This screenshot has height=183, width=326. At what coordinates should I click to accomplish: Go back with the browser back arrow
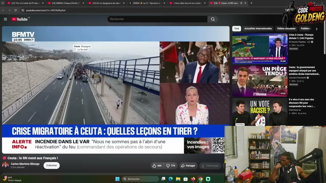[3, 10]
